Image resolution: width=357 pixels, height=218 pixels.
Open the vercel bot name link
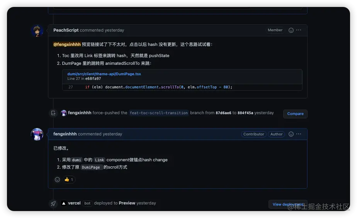pyautogui.click(x=74, y=203)
